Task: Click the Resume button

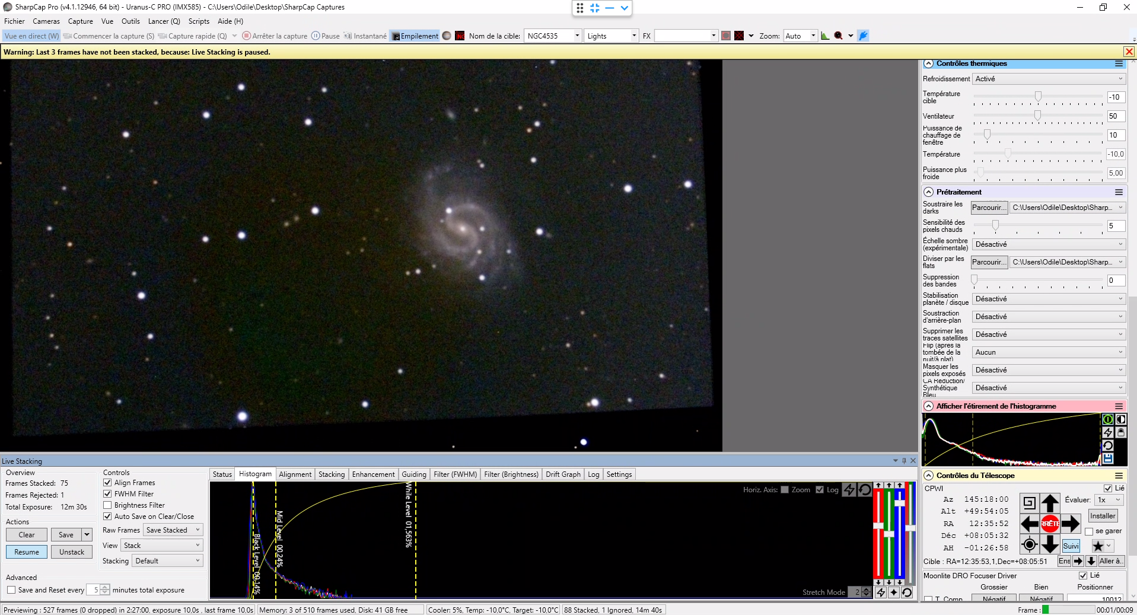Action: (27, 552)
